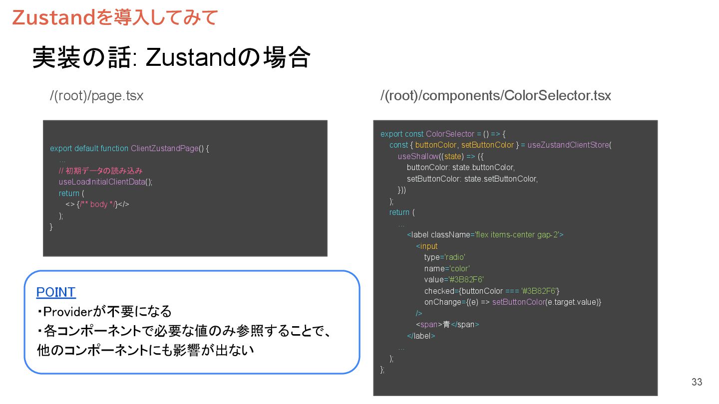This screenshot has width=719, height=404.
Task: Click the slide title 実装の話: Zustandの場合
Action: pos(171,57)
